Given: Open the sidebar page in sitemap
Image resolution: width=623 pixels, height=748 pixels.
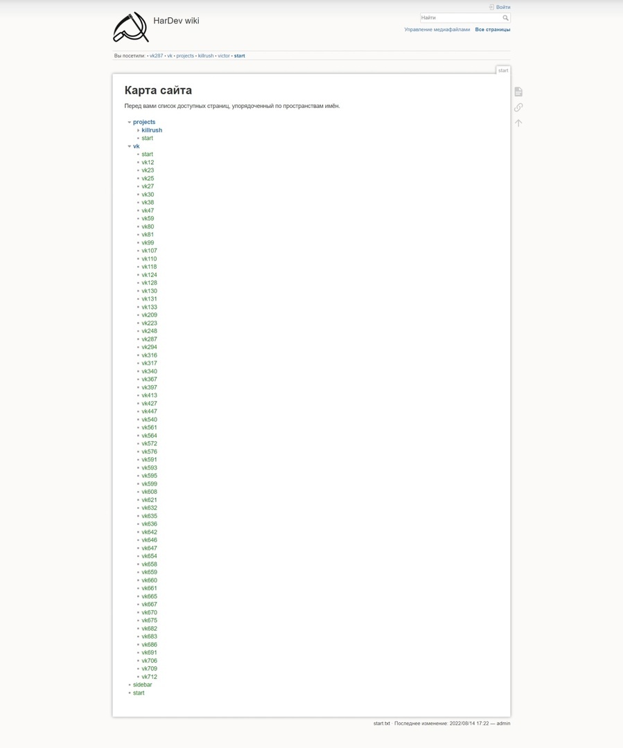Looking at the screenshot, I should 142,685.
